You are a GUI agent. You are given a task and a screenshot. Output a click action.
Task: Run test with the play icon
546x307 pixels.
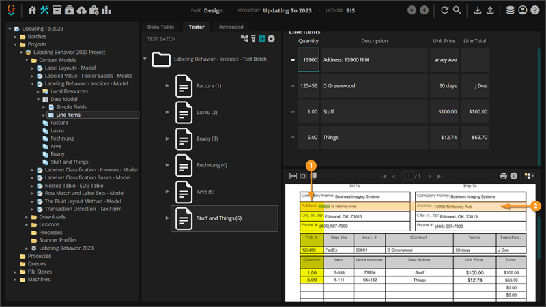click(x=271, y=39)
